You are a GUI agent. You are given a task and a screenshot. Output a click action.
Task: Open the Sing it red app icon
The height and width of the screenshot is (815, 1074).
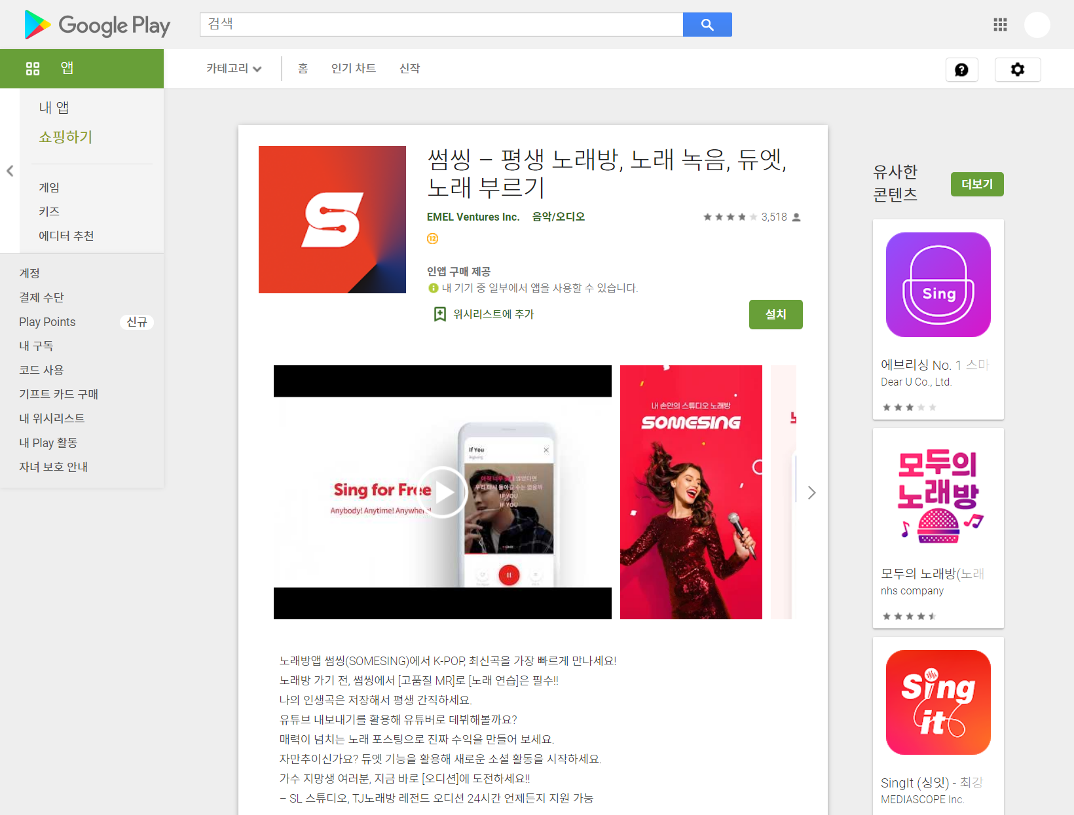938,702
